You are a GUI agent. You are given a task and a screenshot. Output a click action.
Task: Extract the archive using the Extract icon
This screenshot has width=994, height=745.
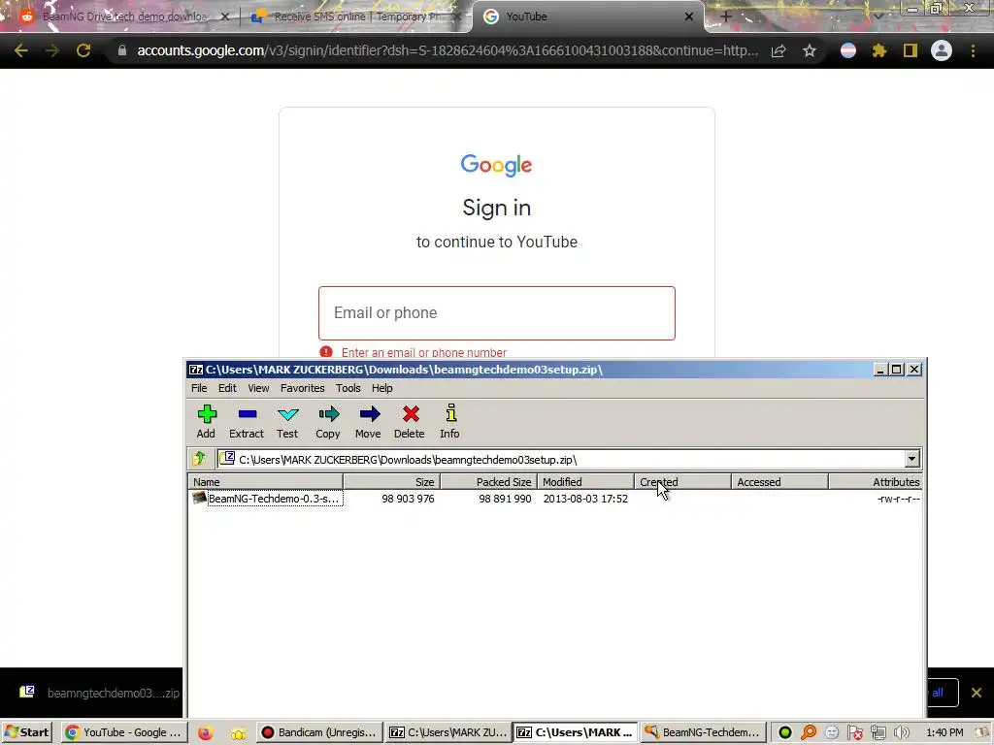[247, 421]
